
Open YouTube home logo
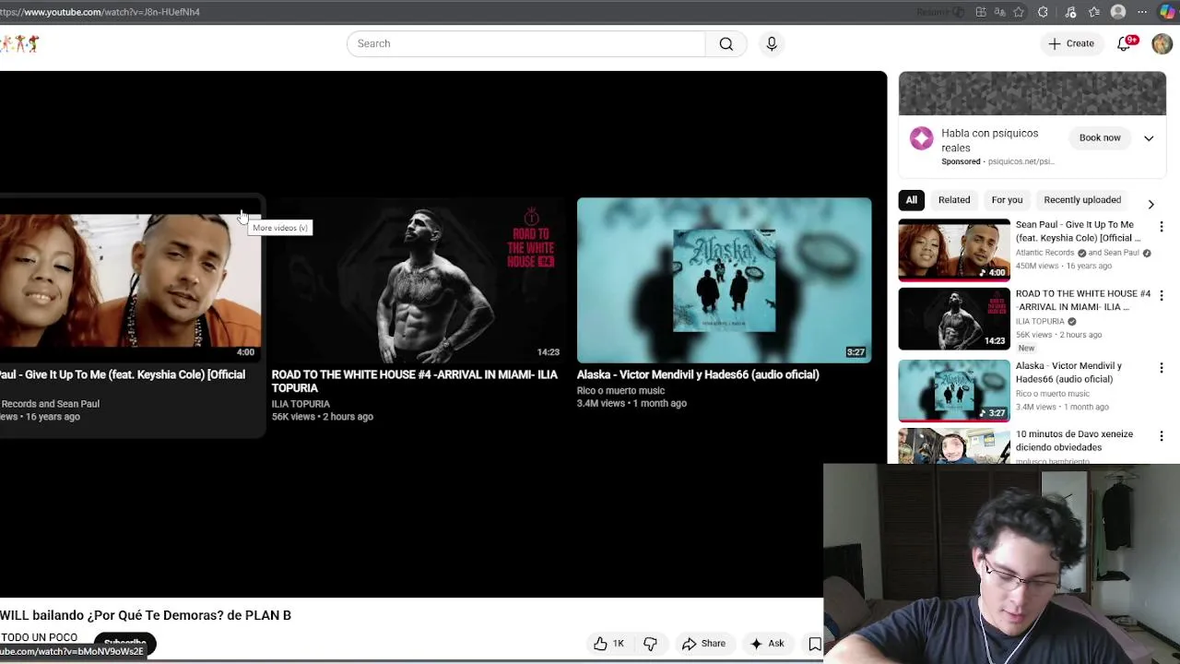tap(19, 43)
